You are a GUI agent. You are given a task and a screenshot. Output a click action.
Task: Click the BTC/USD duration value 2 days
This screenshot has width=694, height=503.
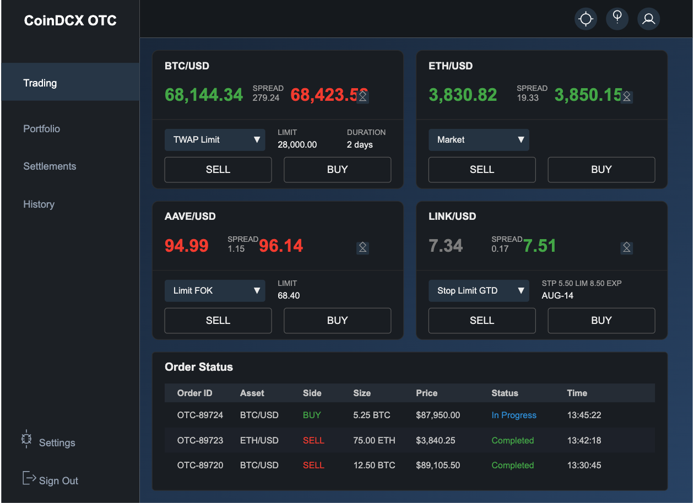click(x=360, y=145)
